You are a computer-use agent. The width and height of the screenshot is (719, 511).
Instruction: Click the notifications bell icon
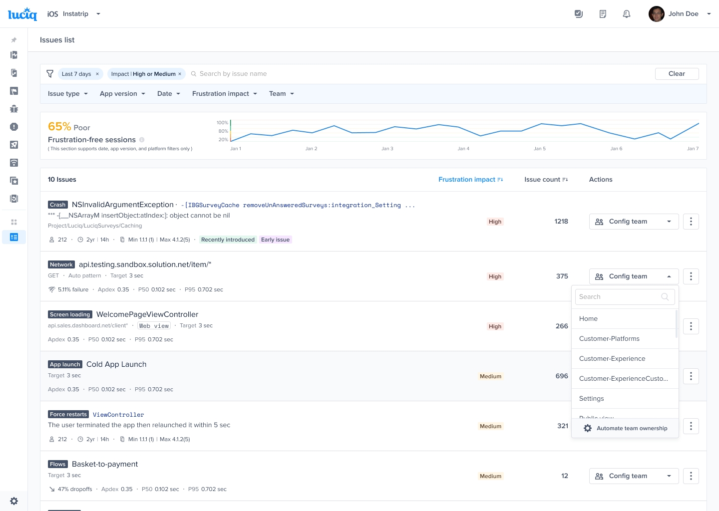[627, 14]
